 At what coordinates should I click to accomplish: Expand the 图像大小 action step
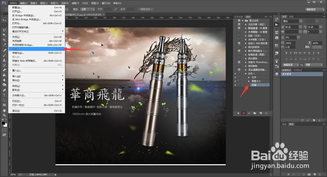tap(249, 81)
